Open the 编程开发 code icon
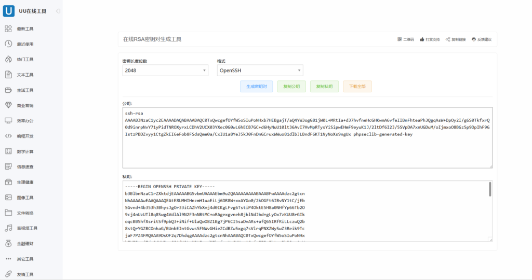The height and width of the screenshot is (280, 532). pos(8,136)
